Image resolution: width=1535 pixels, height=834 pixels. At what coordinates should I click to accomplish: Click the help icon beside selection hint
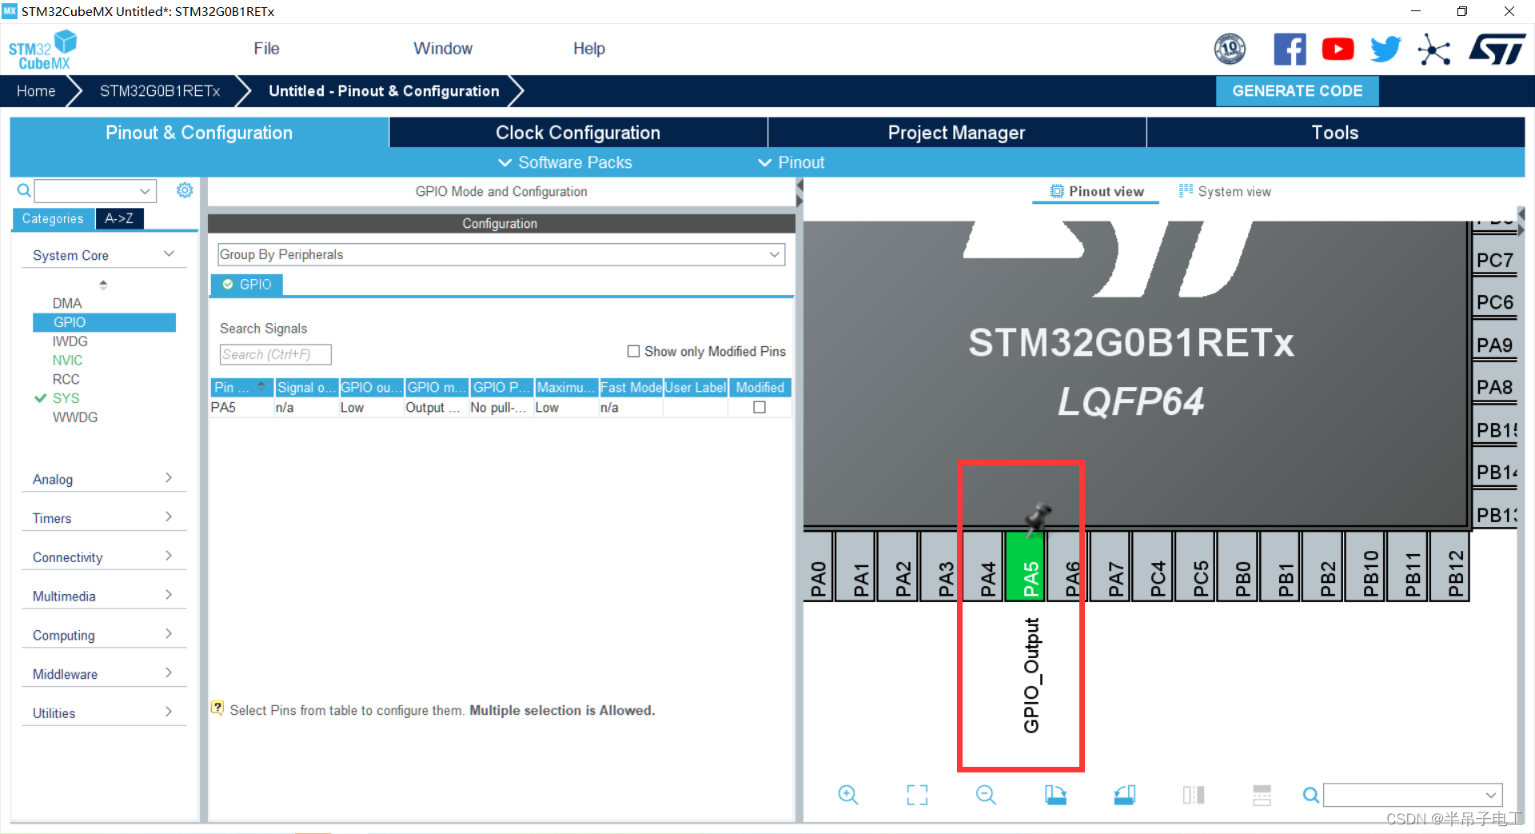217,708
